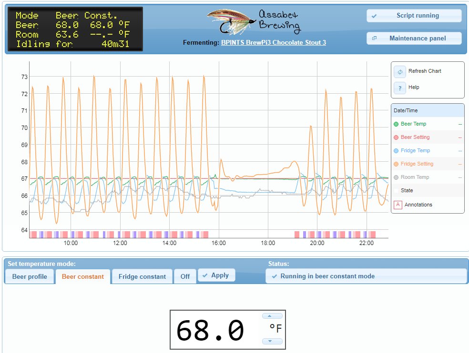Screen dimensions: 469x353
Task: Click the Room Temp legend label
Action: click(415, 177)
